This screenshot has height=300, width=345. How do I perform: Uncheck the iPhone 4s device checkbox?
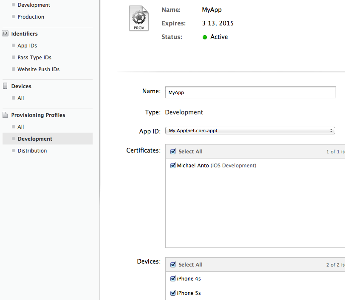pos(173,279)
